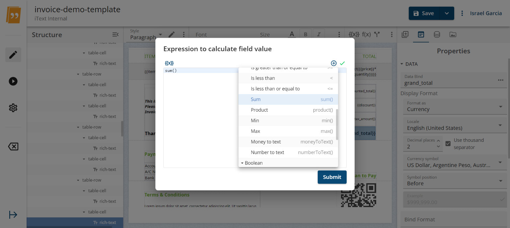Open the image assets folder panel
Image resolution: width=510 pixels, height=228 pixels.
[x=453, y=34]
